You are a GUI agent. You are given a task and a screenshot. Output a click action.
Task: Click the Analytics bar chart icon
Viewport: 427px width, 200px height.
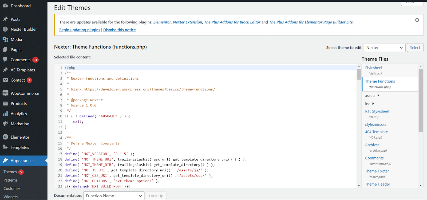coord(5,114)
